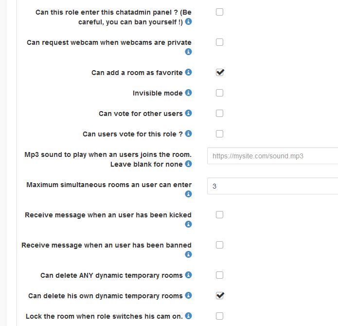338x326 pixels.
Task: Uncheck 'Can add a room as favorite'
Action: pyautogui.click(x=219, y=72)
